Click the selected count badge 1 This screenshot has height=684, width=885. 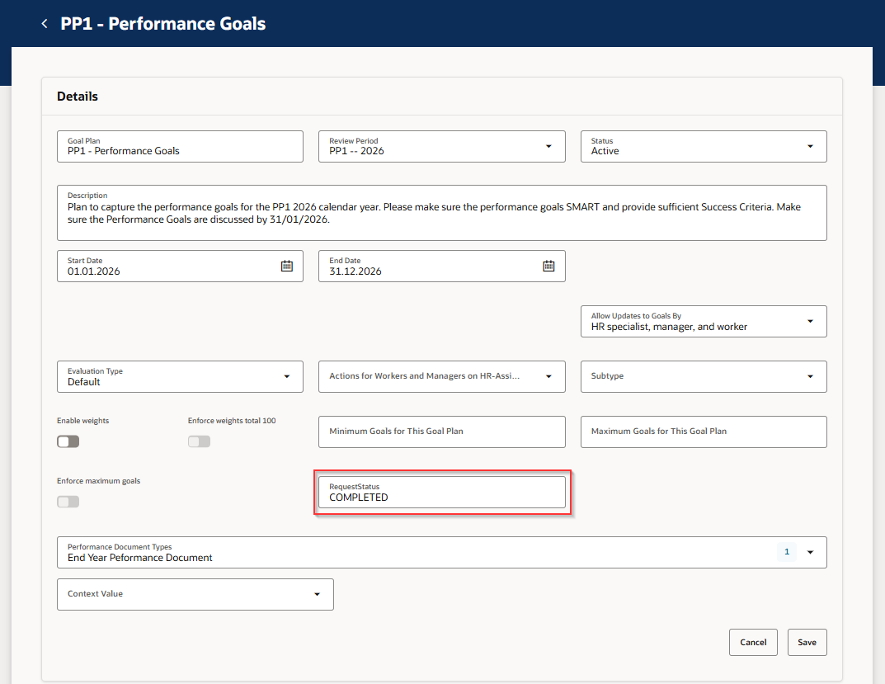pos(787,552)
